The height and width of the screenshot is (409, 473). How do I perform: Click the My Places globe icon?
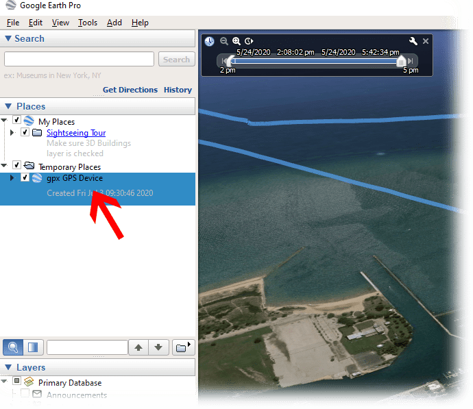click(29, 121)
